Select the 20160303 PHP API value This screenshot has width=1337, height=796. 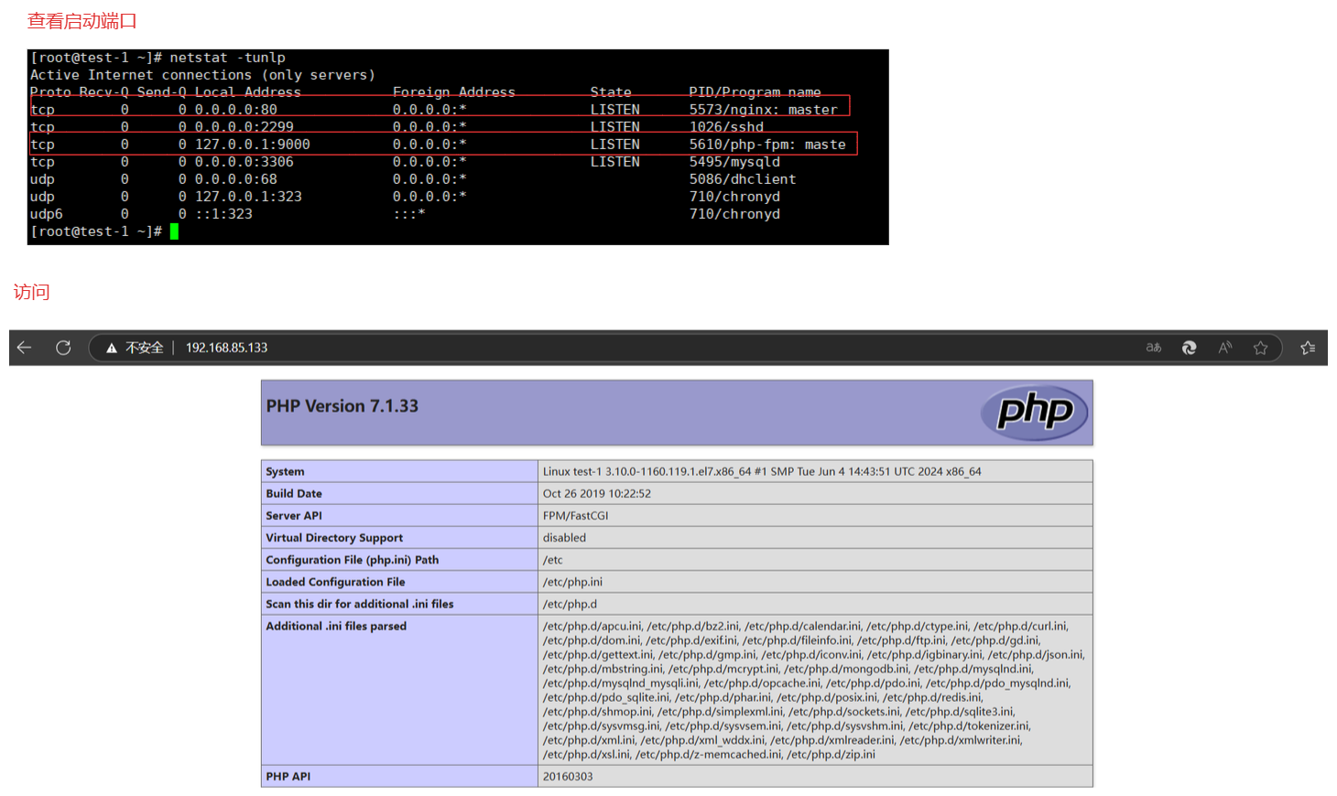pyautogui.click(x=568, y=777)
